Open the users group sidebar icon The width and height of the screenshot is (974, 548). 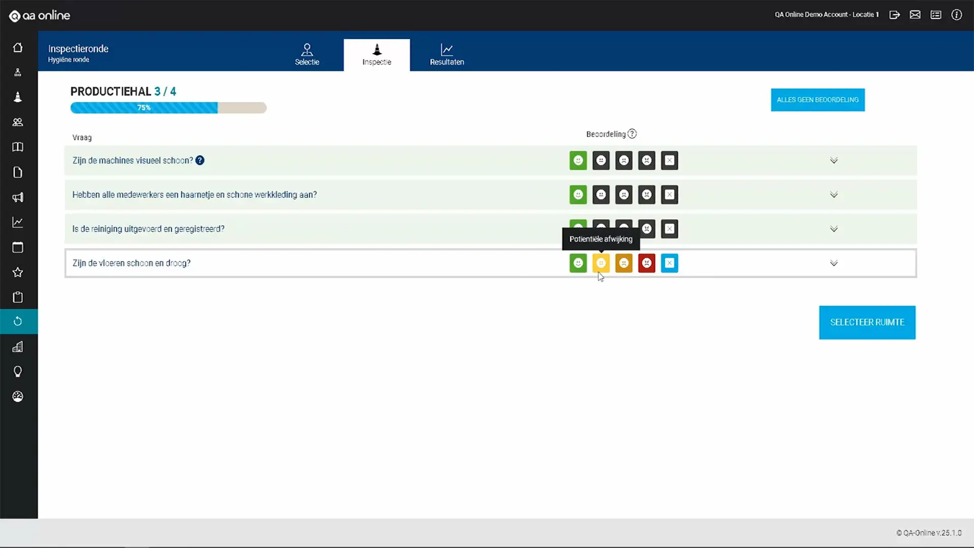pyautogui.click(x=18, y=122)
